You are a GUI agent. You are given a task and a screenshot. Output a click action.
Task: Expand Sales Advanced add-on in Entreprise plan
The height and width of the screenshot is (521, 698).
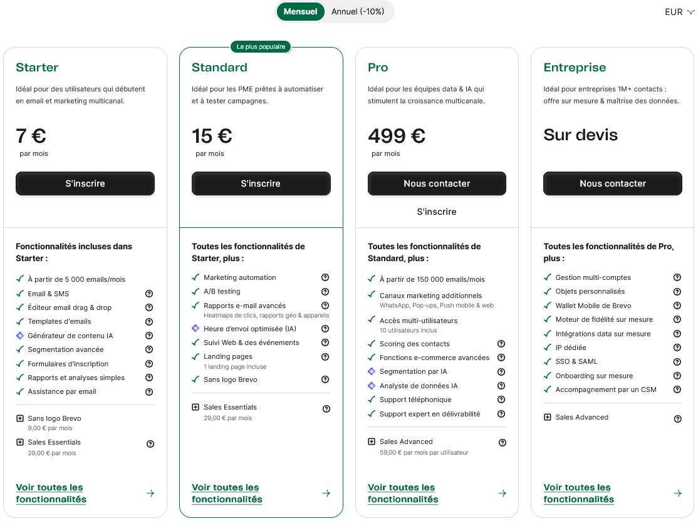click(548, 417)
